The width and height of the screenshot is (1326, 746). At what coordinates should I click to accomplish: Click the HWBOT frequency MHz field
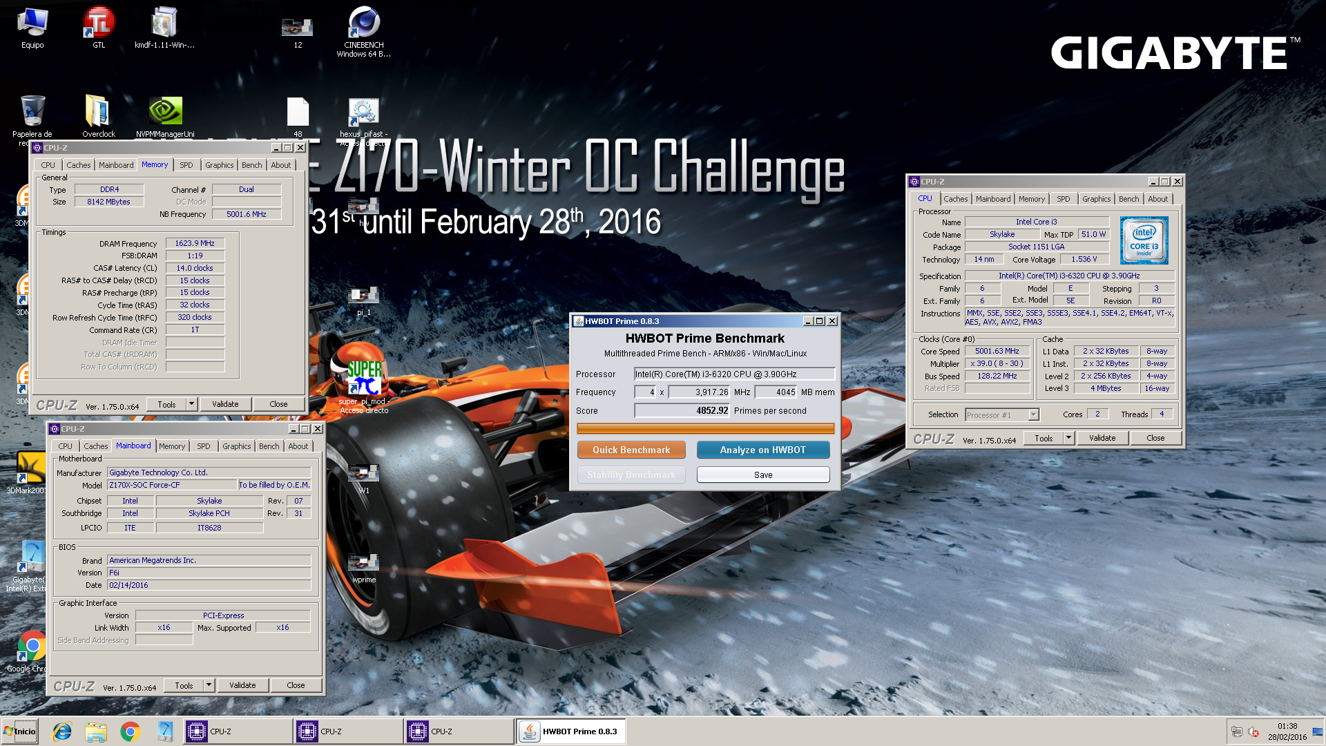pyautogui.click(x=699, y=392)
